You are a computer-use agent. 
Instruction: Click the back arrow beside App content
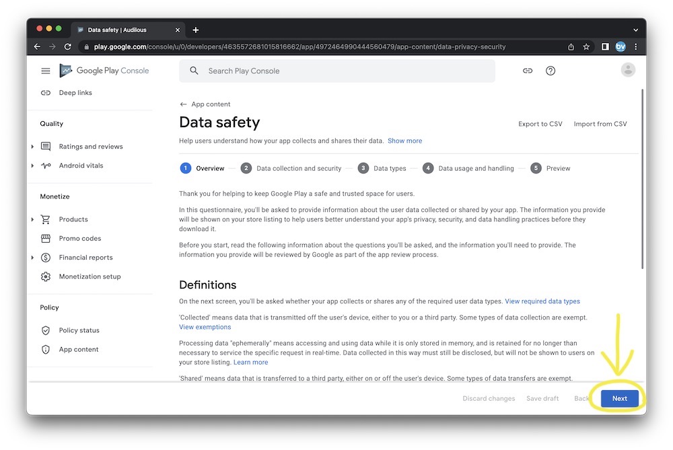point(183,104)
